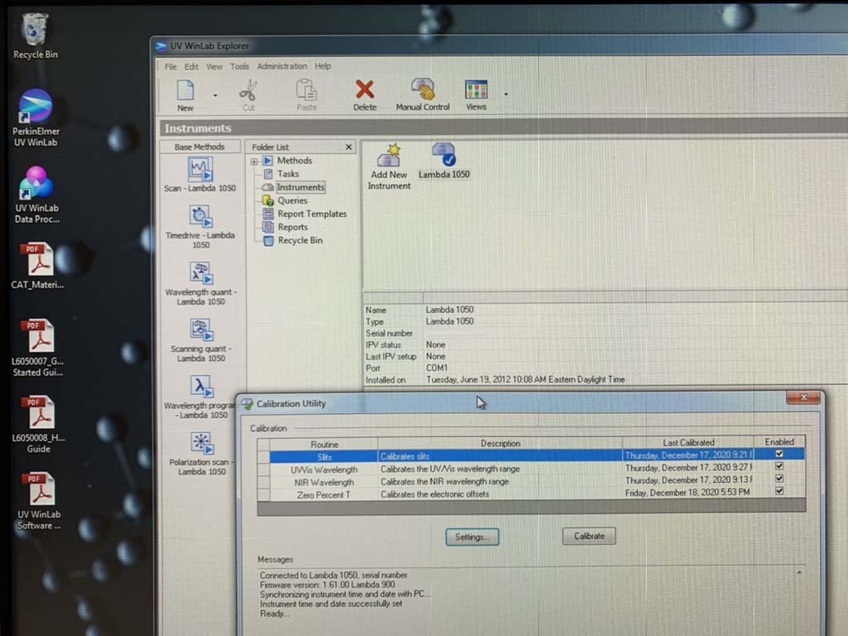Select Recycle Bin in the Folder List

tap(300, 240)
